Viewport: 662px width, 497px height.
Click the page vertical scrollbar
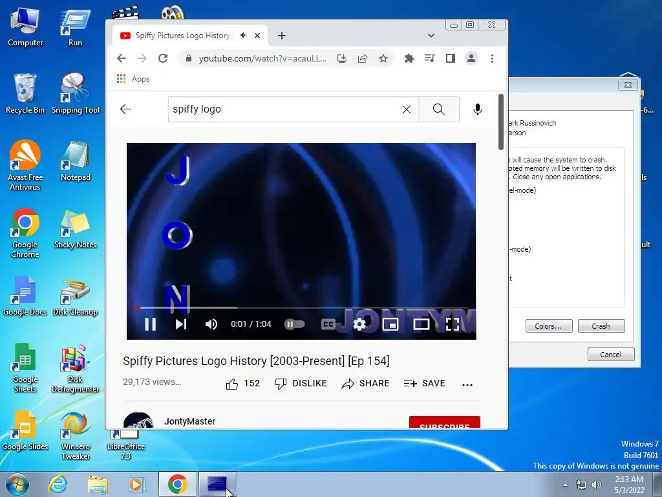coord(501,122)
